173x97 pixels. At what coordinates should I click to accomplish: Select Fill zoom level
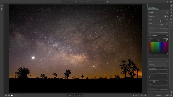pos(136,95)
